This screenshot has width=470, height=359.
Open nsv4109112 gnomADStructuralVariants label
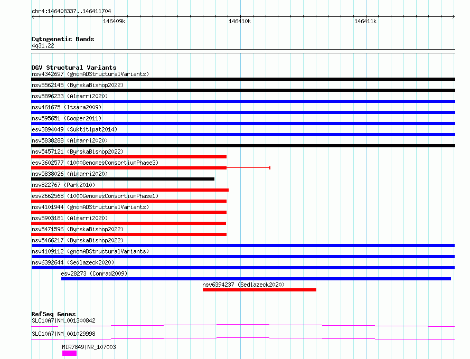point(90,251)
